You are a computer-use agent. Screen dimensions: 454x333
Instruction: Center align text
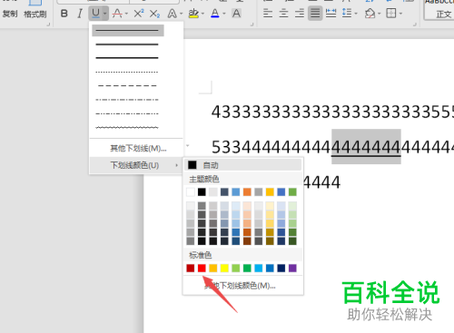[x=283, y=14]
